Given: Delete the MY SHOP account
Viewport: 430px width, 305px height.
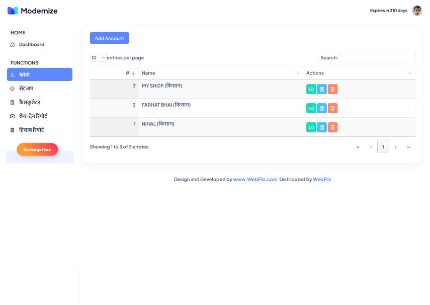Looking at the screenshot, I should coord(332,89).
